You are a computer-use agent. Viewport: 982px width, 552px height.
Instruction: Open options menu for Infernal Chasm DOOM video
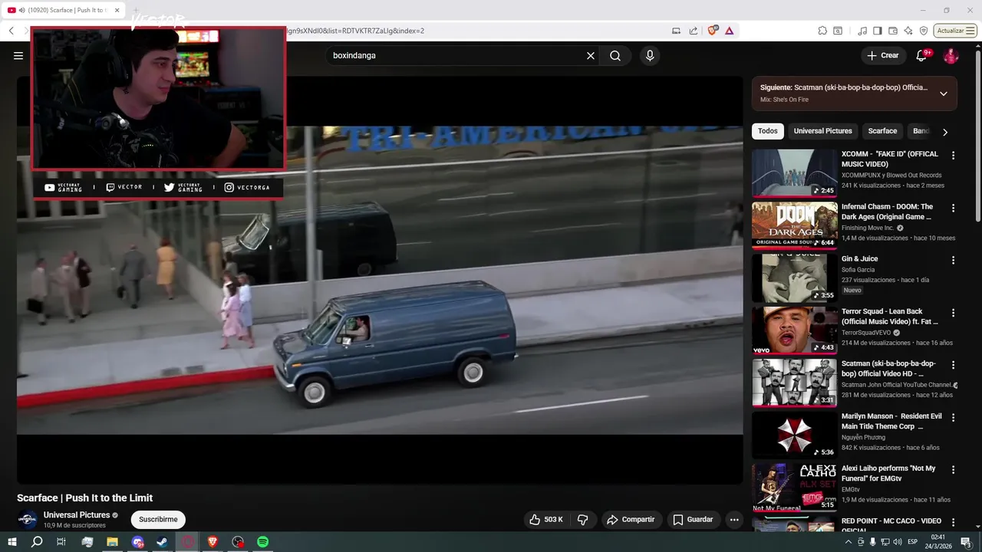(x=954, y=208)
